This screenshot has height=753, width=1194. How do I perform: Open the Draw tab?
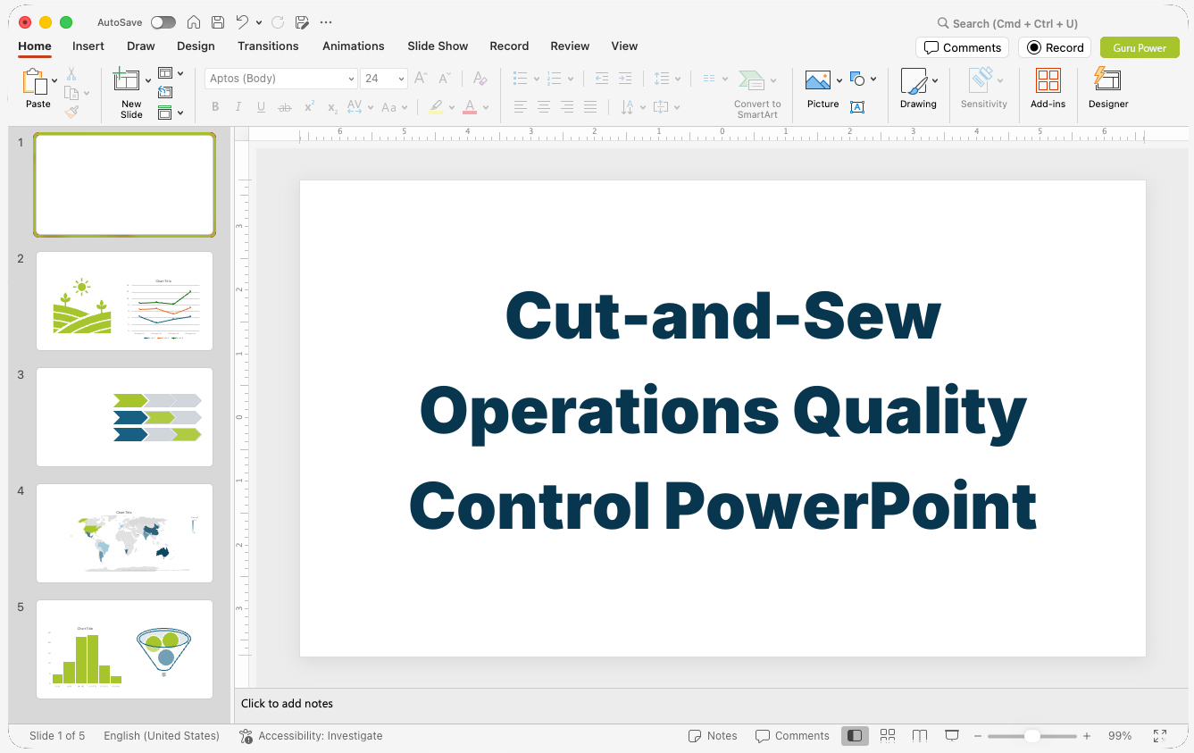pyautogui.click(x=141, y=46)
